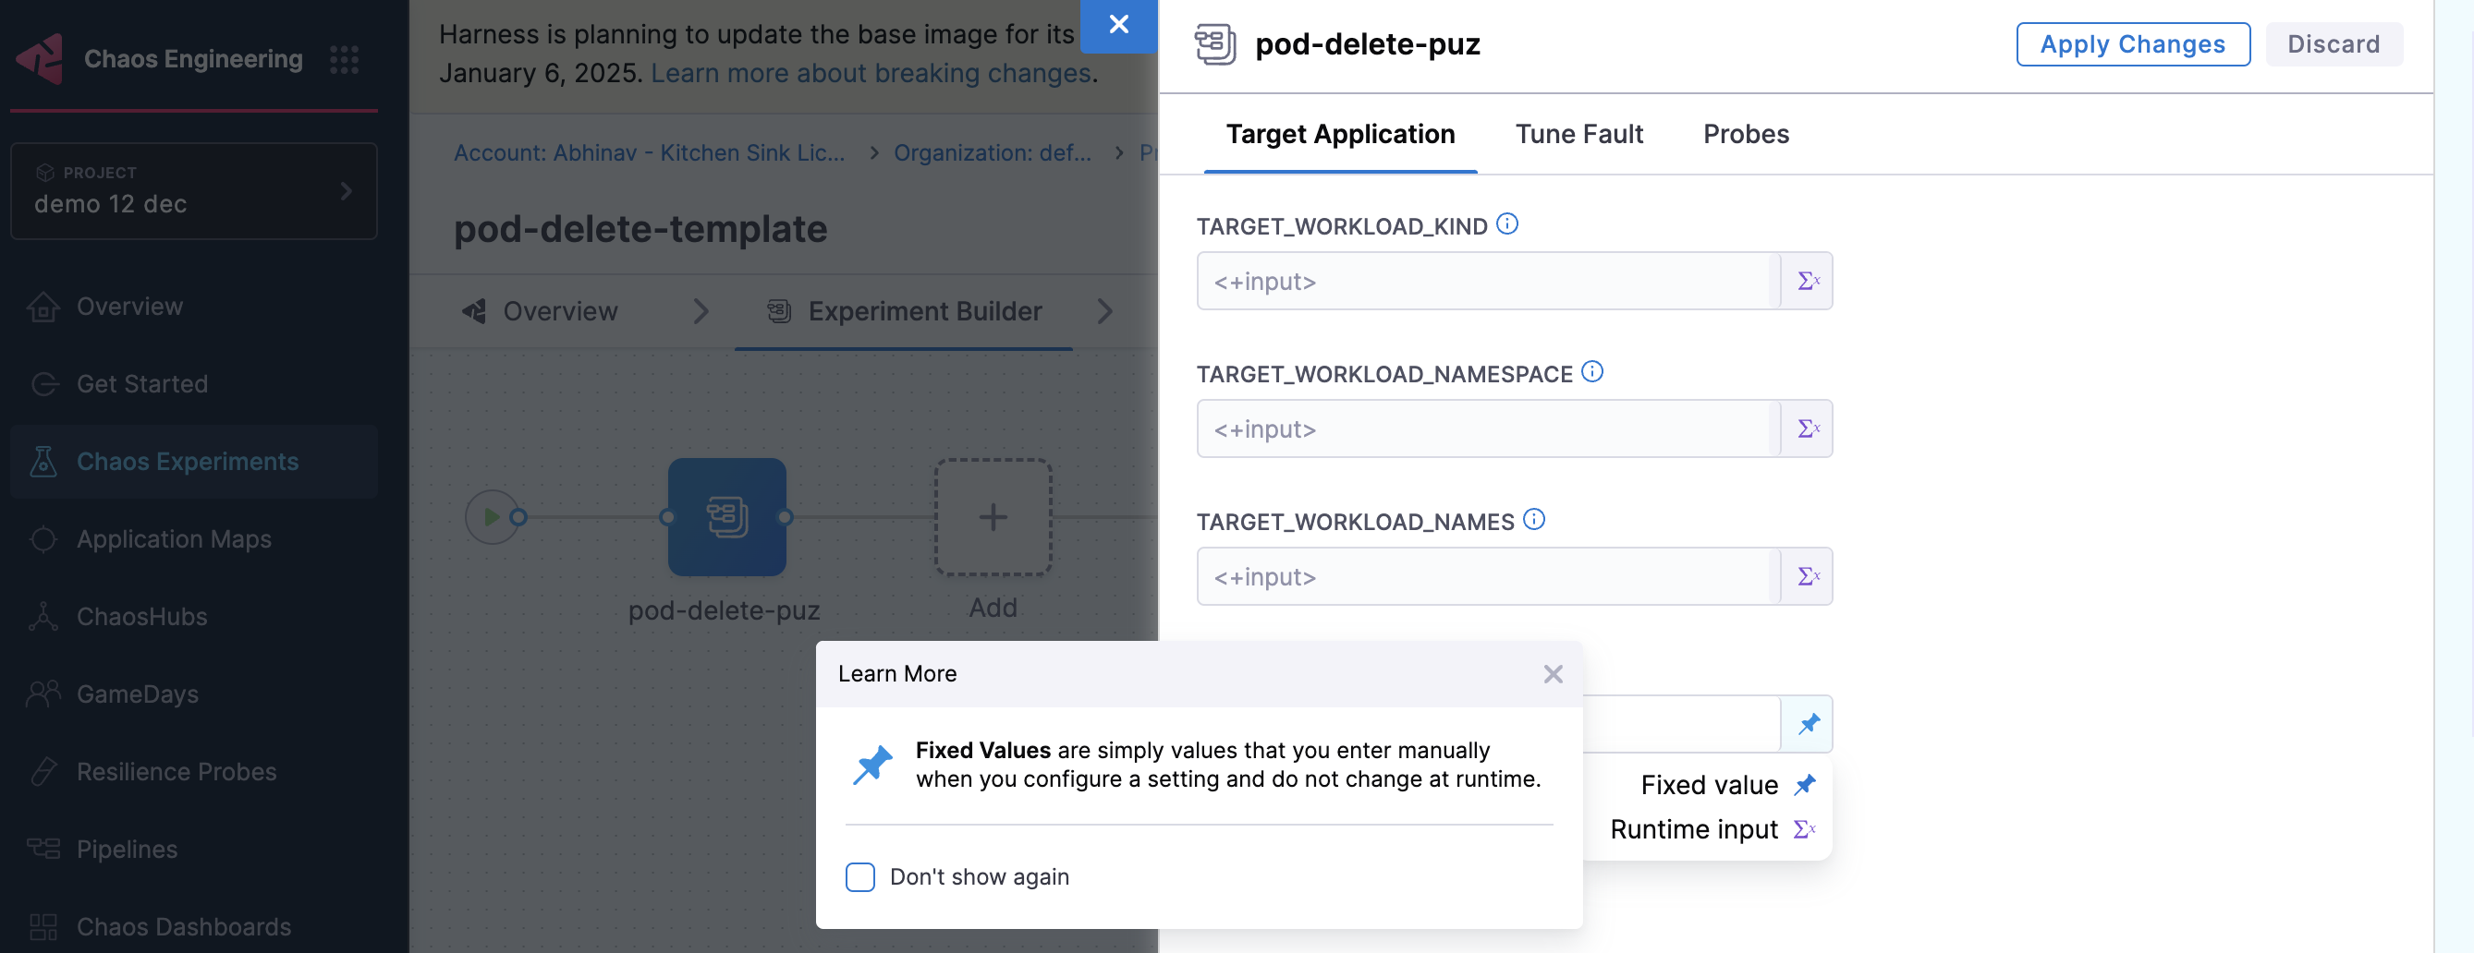Switch to the Tune Fault tab

point(1578,134)
